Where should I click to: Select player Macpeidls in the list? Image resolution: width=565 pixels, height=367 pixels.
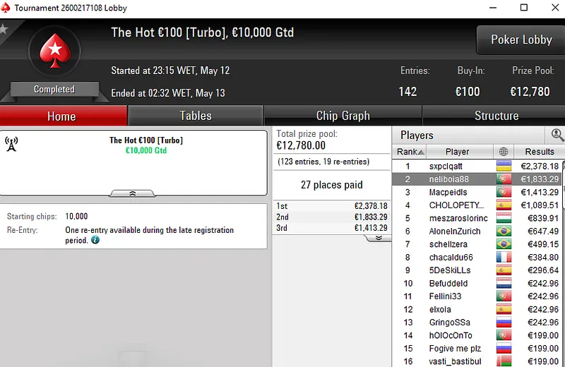[x=448, y=192]
